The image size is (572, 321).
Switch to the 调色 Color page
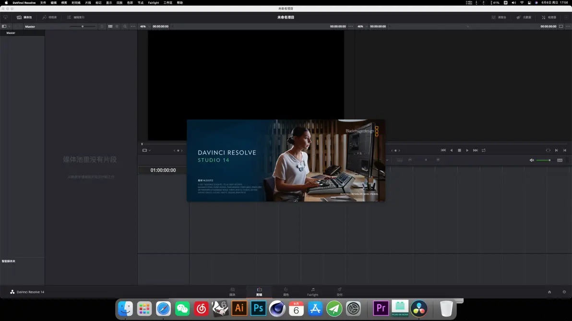click(x=286, y=291)
